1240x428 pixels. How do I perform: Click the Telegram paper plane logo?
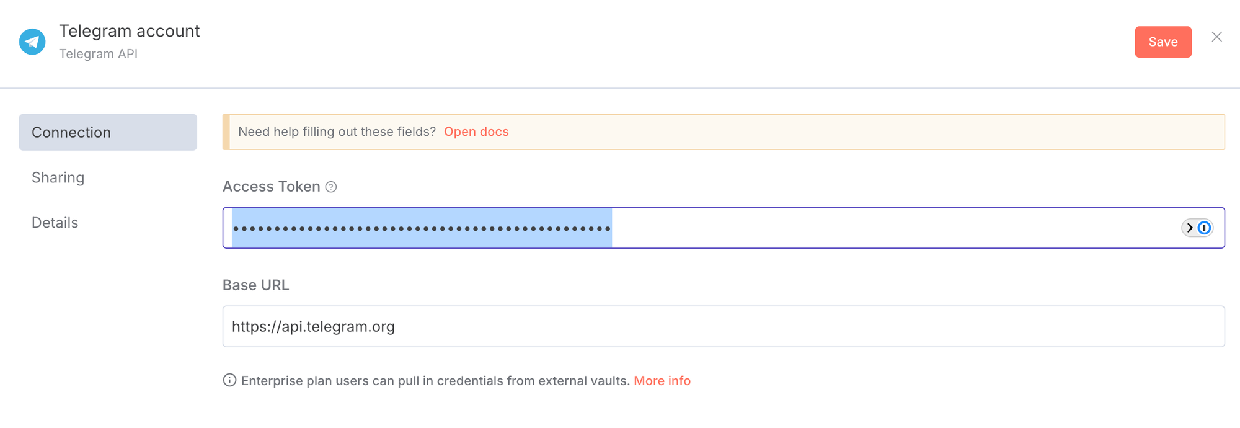point(32,42)
